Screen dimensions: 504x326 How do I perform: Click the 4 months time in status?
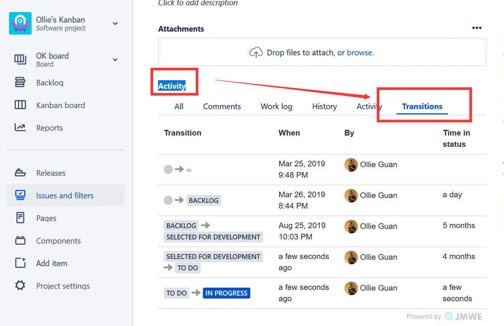[x=459, y=256]
